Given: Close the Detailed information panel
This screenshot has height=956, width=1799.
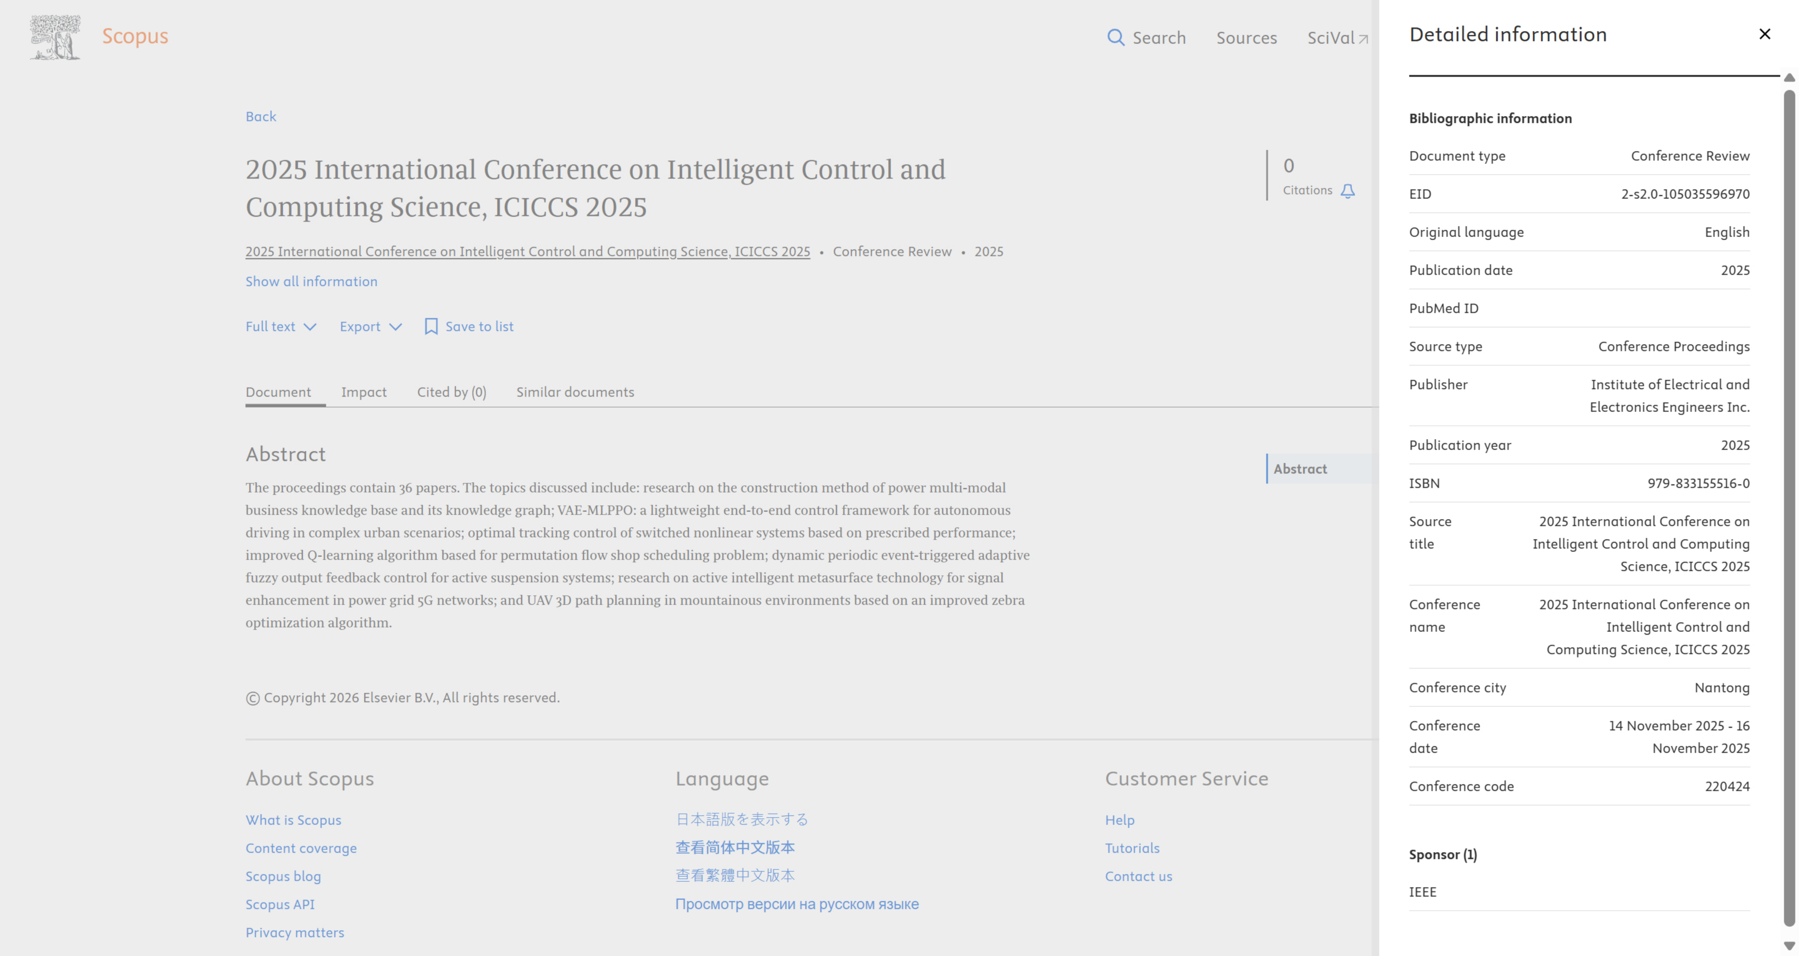Looking at the screenshot, I should [1765, 34].
